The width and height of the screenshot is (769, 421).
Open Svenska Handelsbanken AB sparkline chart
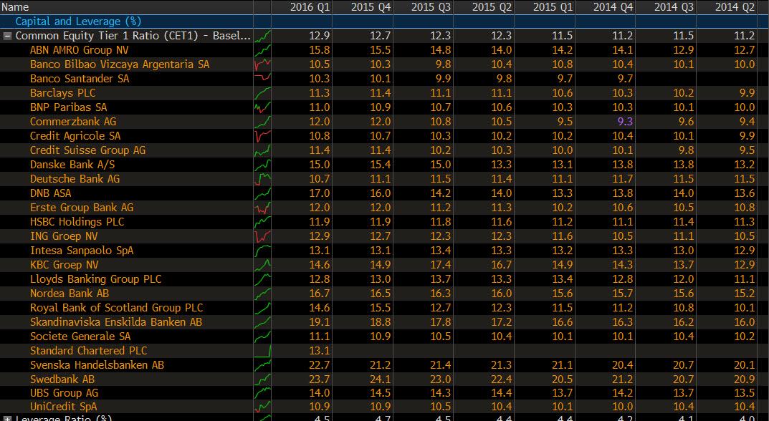[262, 365]
